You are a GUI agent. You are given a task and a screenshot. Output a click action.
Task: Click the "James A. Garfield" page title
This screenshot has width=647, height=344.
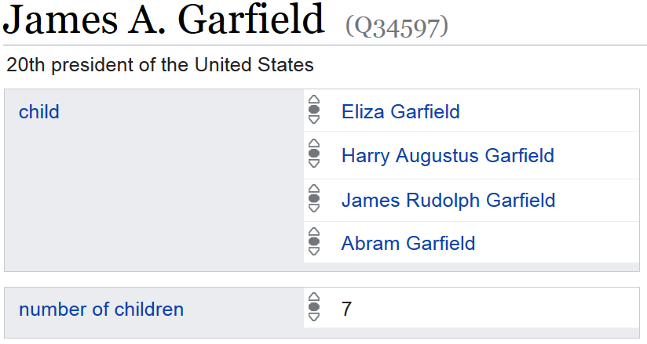point(163,21)
